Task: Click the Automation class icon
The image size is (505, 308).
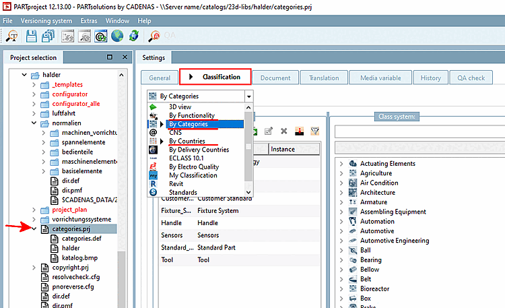Action: [353, 221]
